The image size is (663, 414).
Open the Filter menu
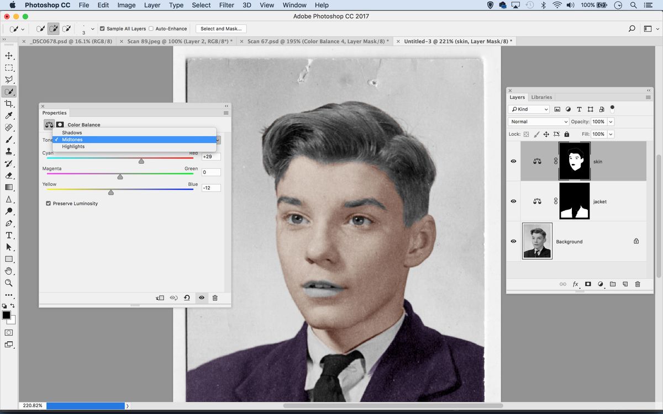click(x=227, y=5)
